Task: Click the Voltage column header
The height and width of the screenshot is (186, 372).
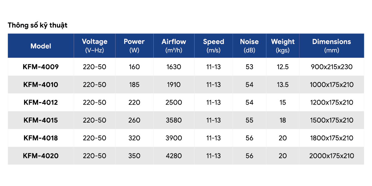Action: [x=94, y=45]
